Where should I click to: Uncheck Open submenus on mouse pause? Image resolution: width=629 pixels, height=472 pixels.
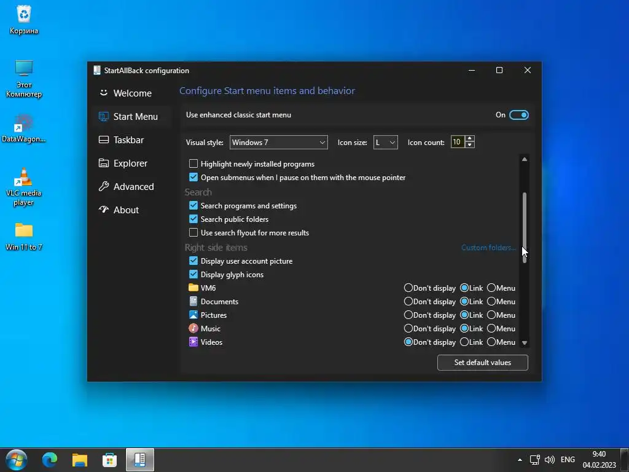click(193, 177)
